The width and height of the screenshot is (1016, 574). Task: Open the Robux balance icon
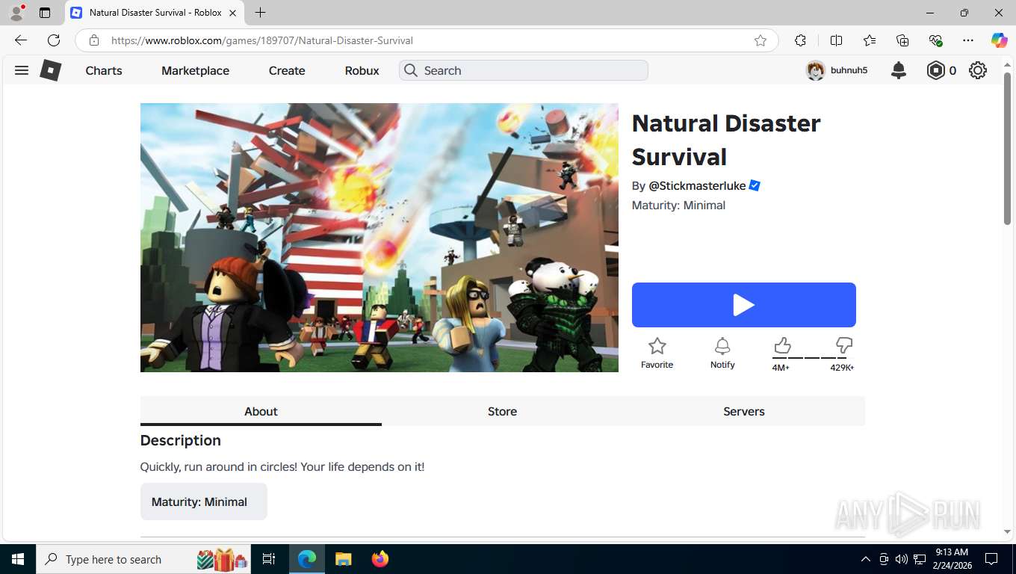(935, 70)
